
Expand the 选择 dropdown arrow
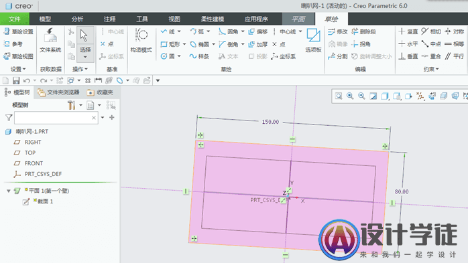click(85, 57)
